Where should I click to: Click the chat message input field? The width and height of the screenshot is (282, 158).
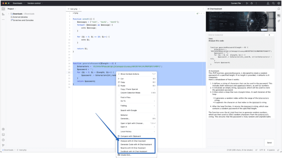point(235,143)
